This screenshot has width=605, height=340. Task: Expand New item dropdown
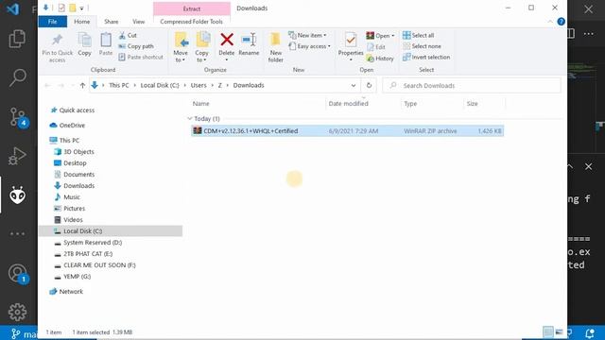click(307, 35)
